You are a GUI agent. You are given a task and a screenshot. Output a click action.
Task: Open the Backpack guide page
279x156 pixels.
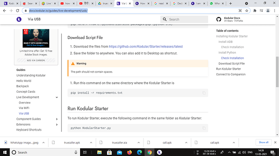coord(23,86)
